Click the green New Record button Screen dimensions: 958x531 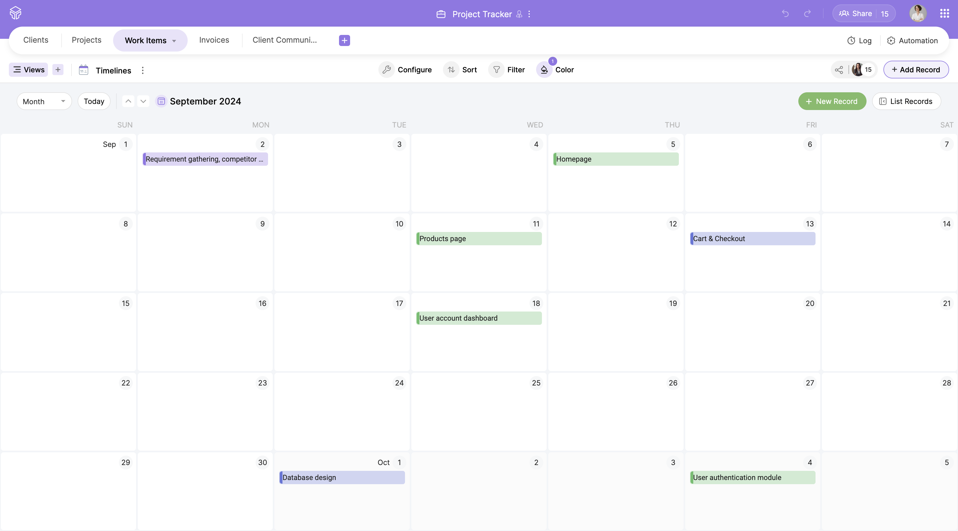click(x=832, y=101)
